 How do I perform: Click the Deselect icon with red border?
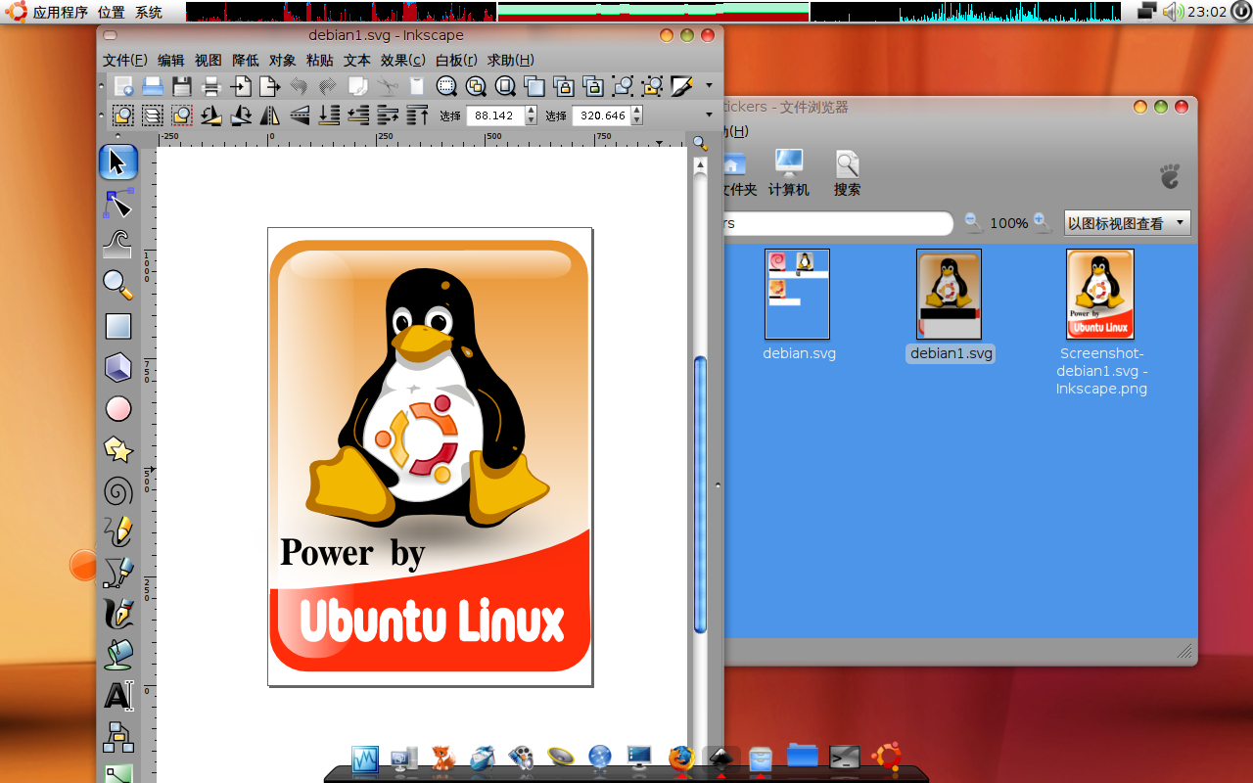[182, 115]
